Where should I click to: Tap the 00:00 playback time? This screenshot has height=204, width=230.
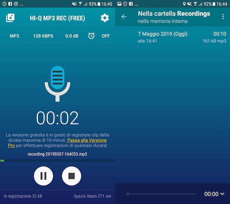(212, 194)
